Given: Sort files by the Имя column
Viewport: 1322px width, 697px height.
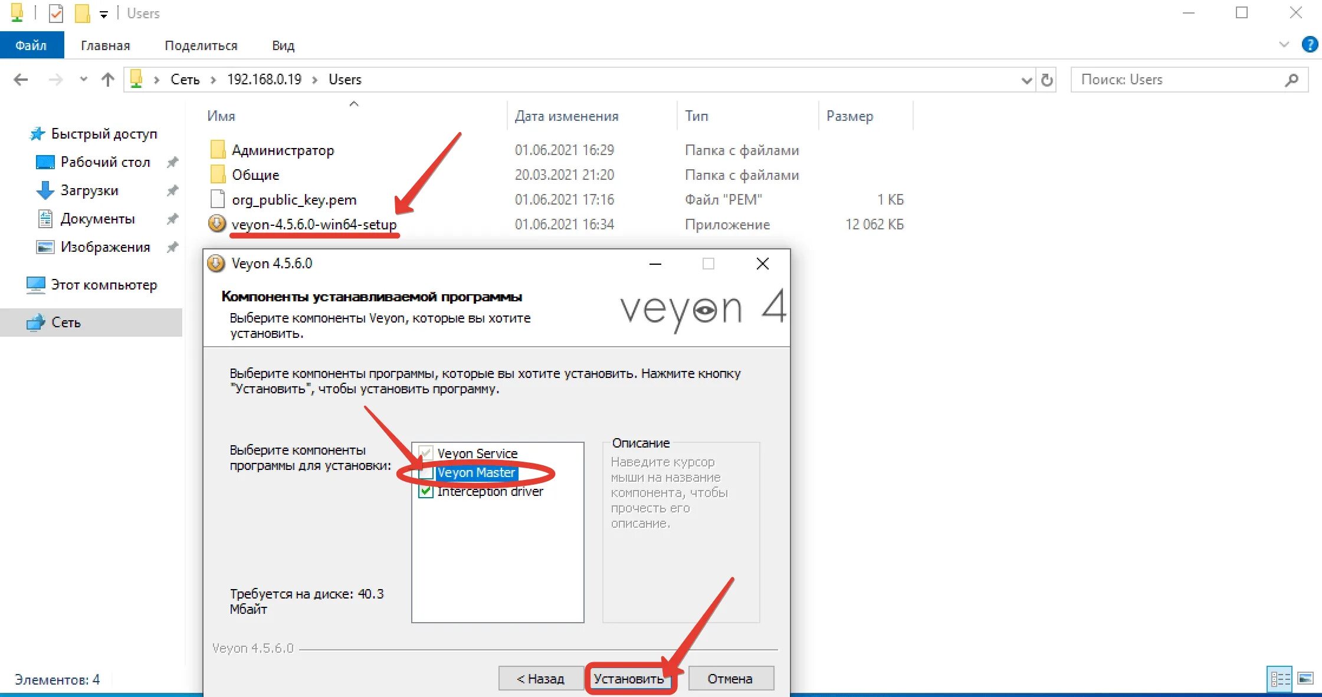Looking at the screenshot, I should point(221,116).
